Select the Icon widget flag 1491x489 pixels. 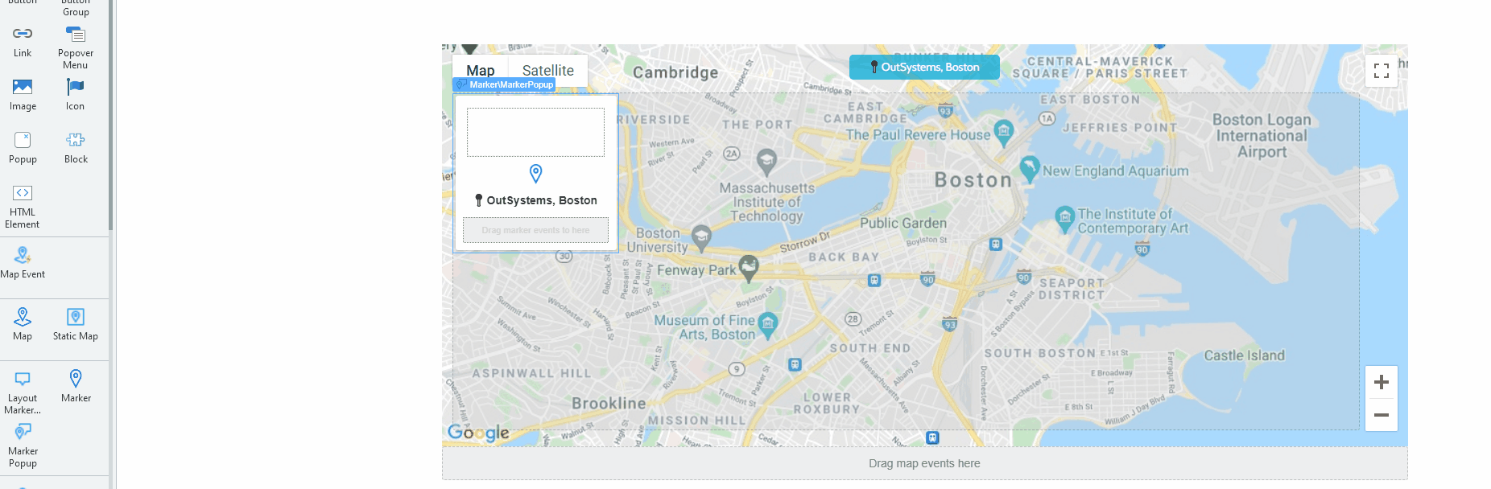coord(75,87)
